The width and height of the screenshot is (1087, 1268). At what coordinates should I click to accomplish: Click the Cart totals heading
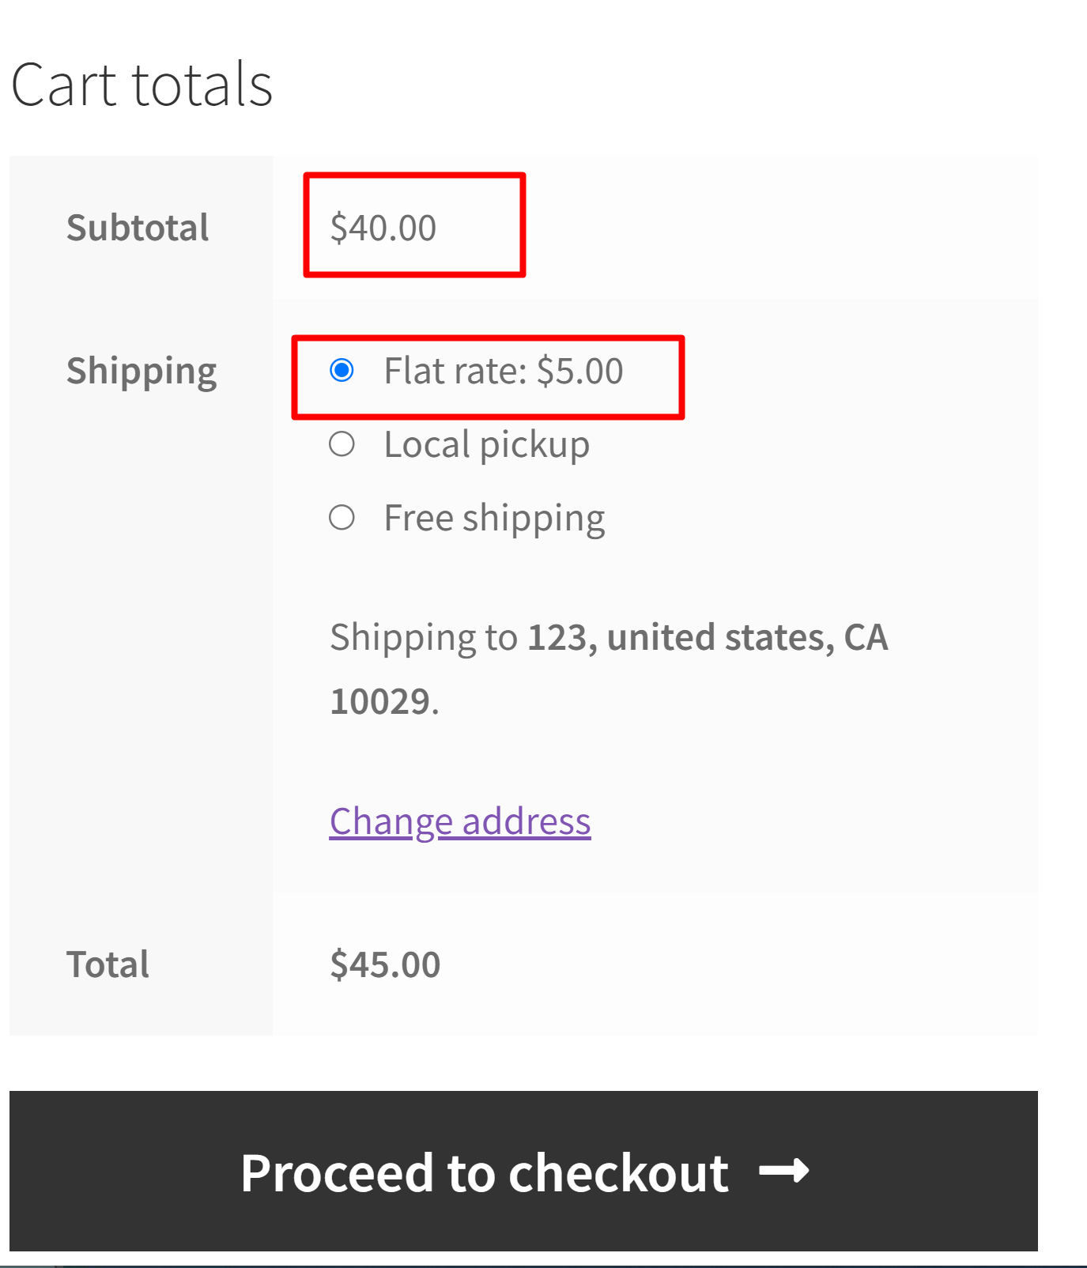pos(142,85)
